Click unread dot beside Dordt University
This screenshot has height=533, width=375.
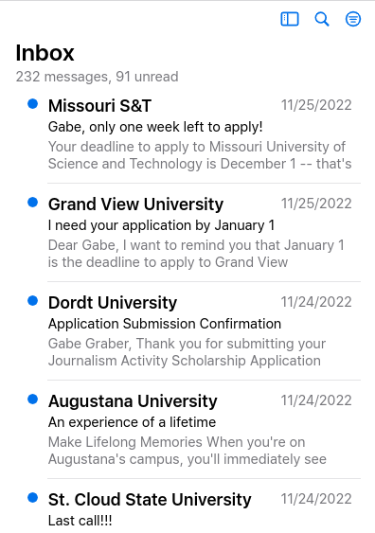click(x=32, y=301)
